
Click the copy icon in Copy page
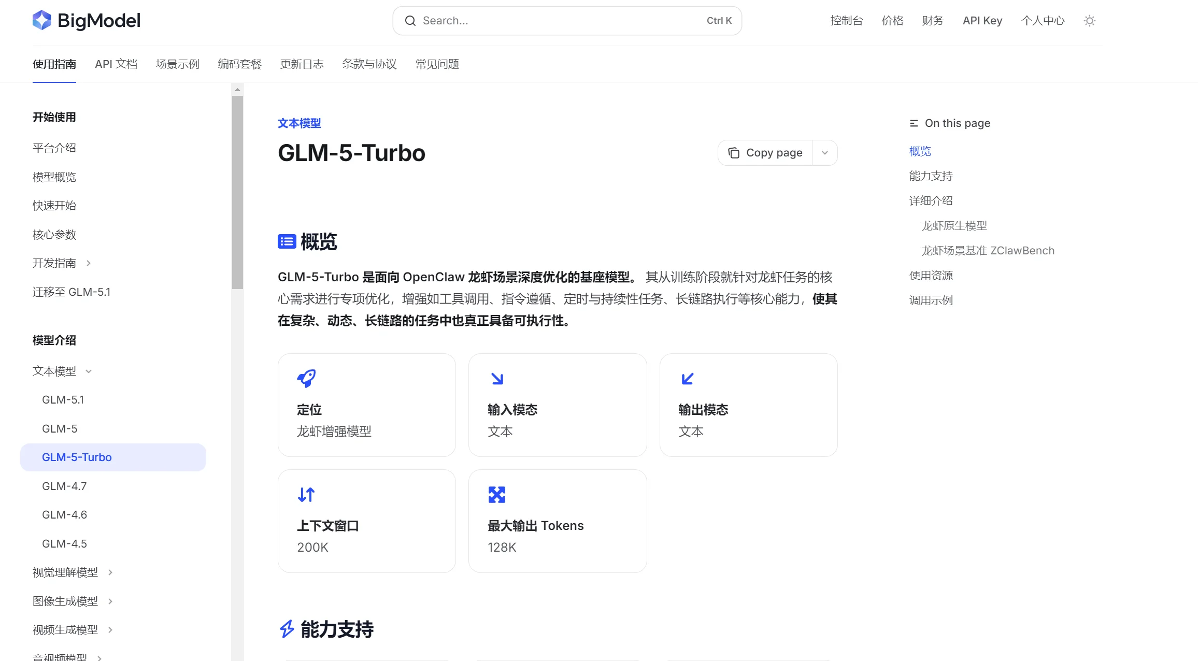tap(734, 153)
